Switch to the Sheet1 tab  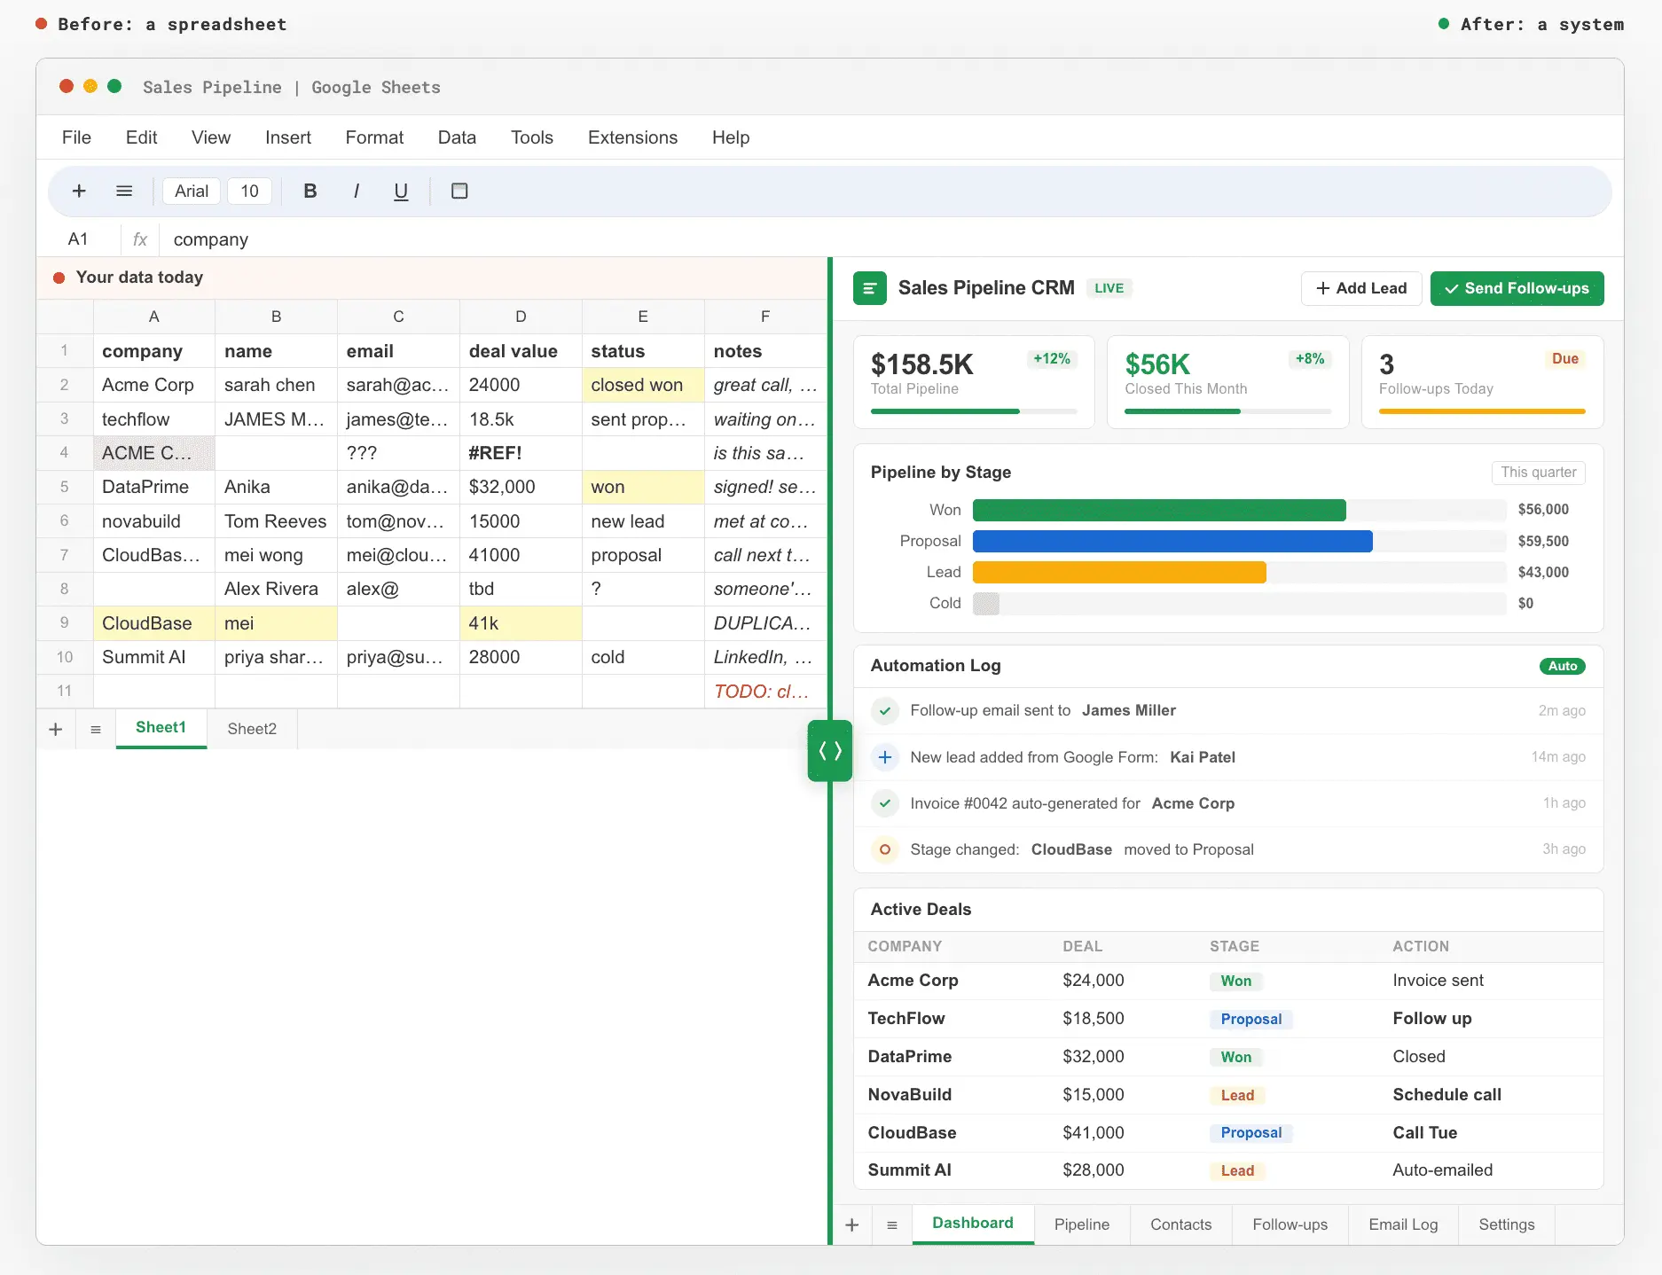click(x=161, y=728)
